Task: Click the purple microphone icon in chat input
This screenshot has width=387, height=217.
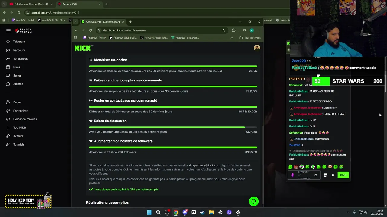Action: point(292,175)
